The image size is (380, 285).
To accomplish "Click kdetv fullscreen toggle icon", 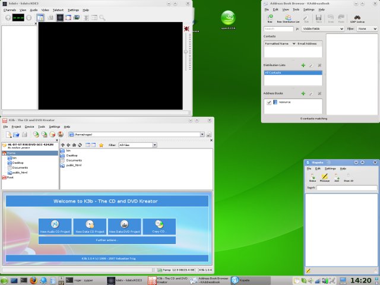I will [x=68, y=18].
